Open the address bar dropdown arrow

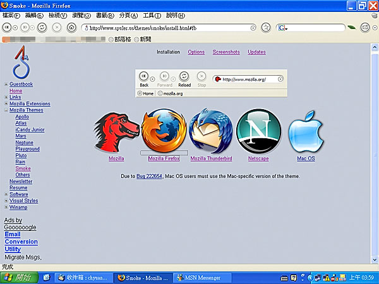click(253, 28)
